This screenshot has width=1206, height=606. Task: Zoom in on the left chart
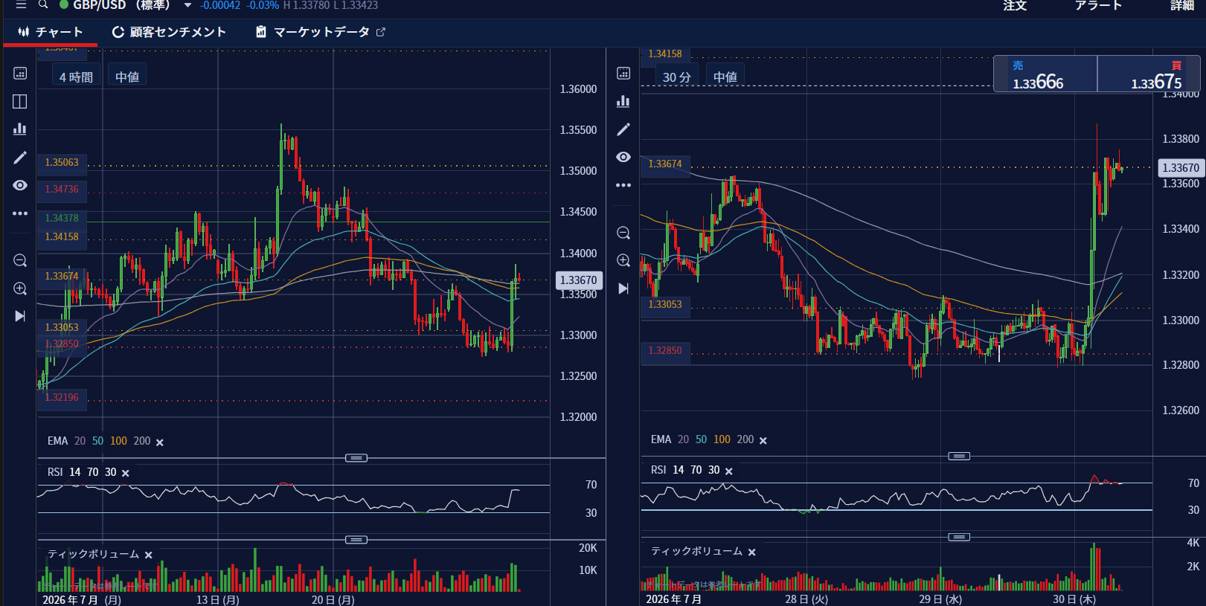(20, 289)
